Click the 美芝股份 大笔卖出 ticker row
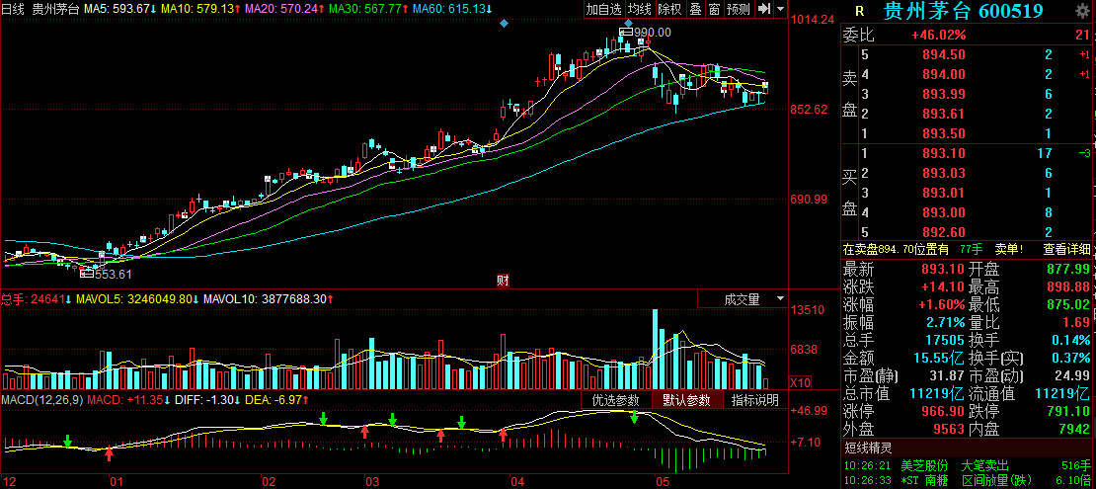The image size is (1096, 489). coord(969,466)
